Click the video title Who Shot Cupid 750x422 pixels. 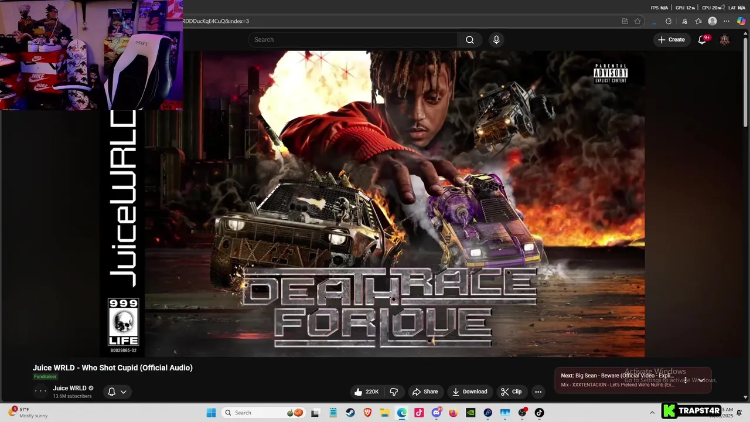pyautogui.click(x=112, y=367)
